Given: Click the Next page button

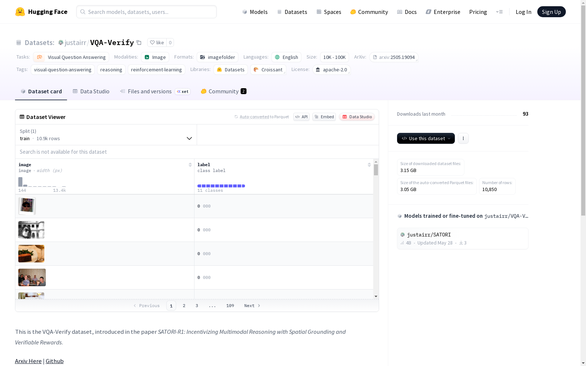Looking at the screenshot, I should pyautogui.click(x=252, y=306).
